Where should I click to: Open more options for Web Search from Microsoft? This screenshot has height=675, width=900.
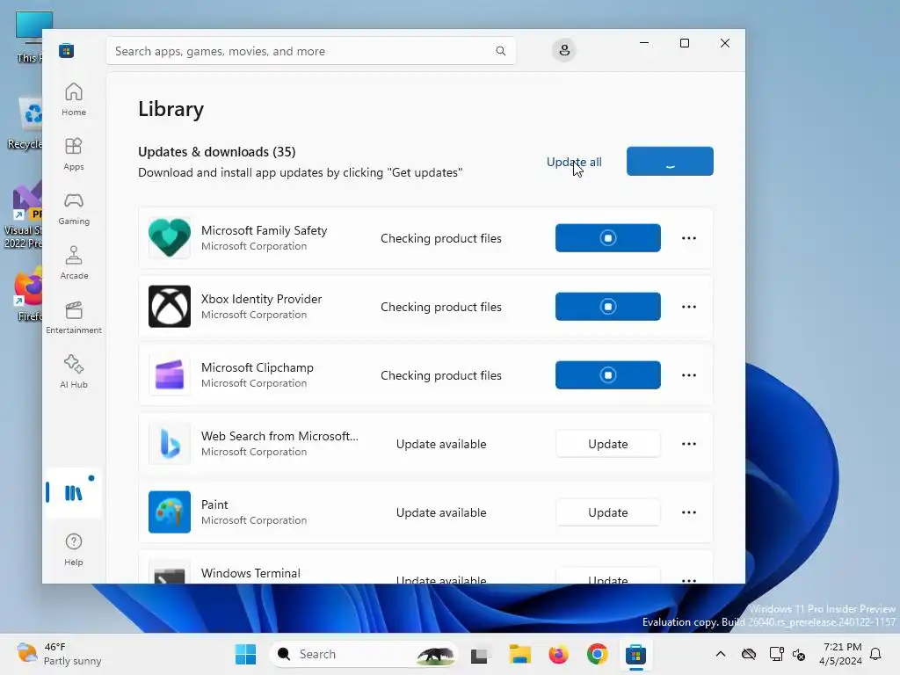pyautogui.click(x=689, y=444)
